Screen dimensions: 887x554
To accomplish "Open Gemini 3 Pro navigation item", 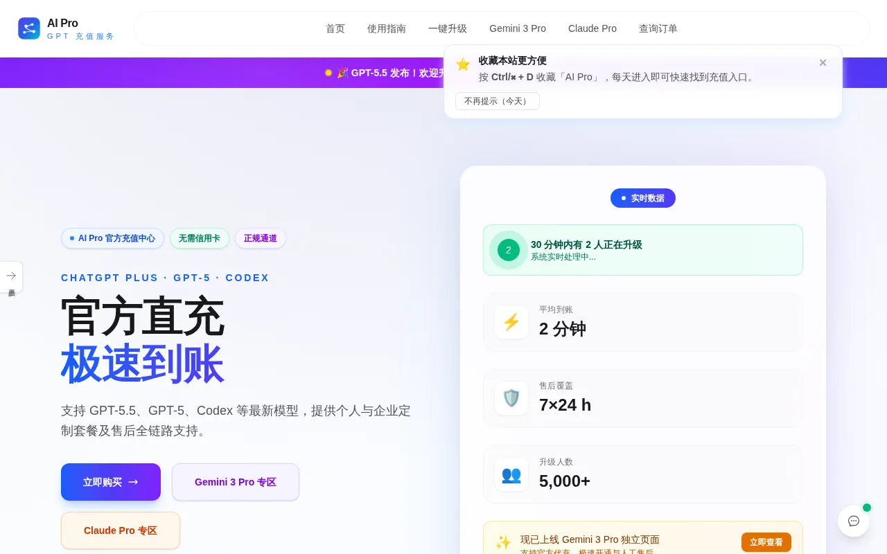I will [x=518, y=28].
